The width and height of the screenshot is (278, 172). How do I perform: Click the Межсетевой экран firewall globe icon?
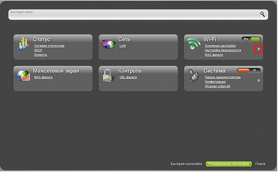coord(23,75)
